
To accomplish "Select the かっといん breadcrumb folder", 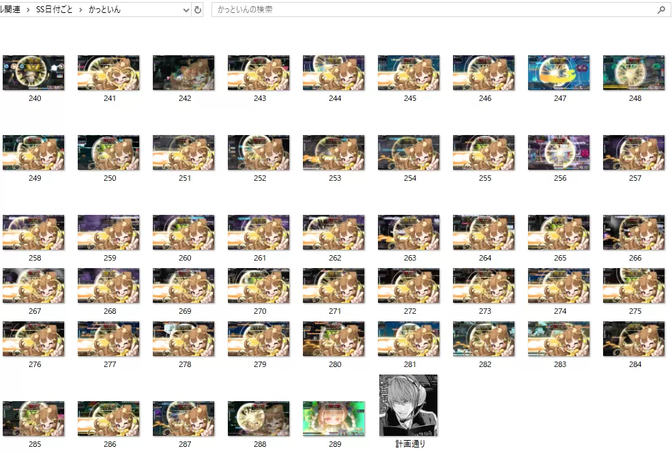I will [x=104, y=10].
